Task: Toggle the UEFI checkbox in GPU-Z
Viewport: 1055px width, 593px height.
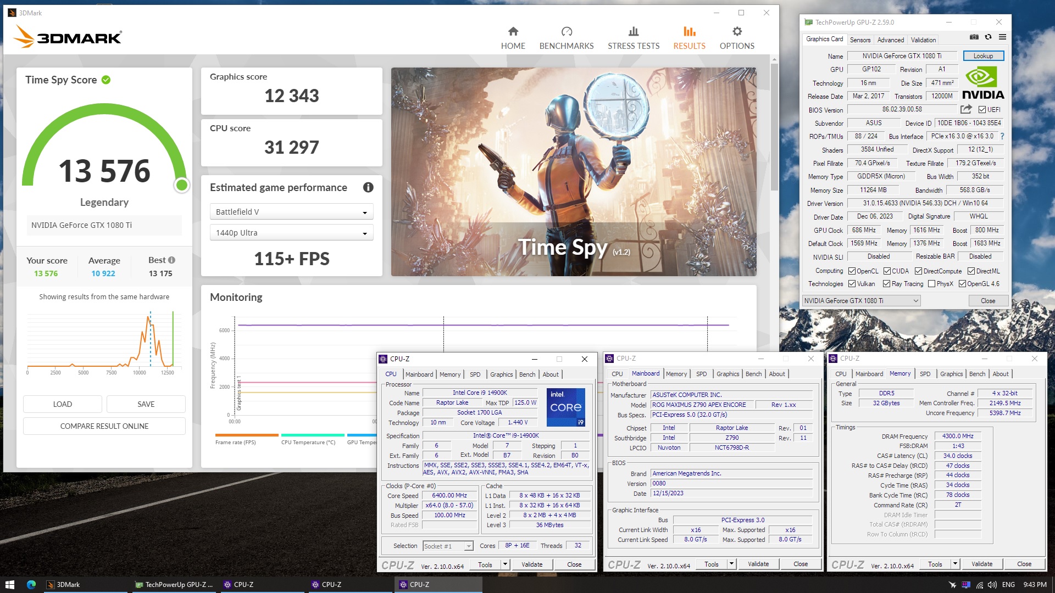Action: pos(982,110)
